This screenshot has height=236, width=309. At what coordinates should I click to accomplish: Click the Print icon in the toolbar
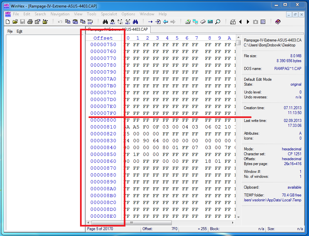[x=30, y=22]
